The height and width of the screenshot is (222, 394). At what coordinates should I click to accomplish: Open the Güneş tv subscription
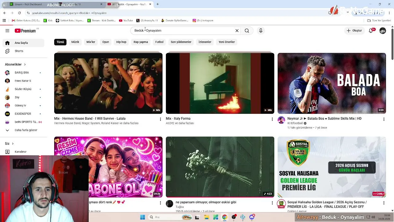coord(23,105)
